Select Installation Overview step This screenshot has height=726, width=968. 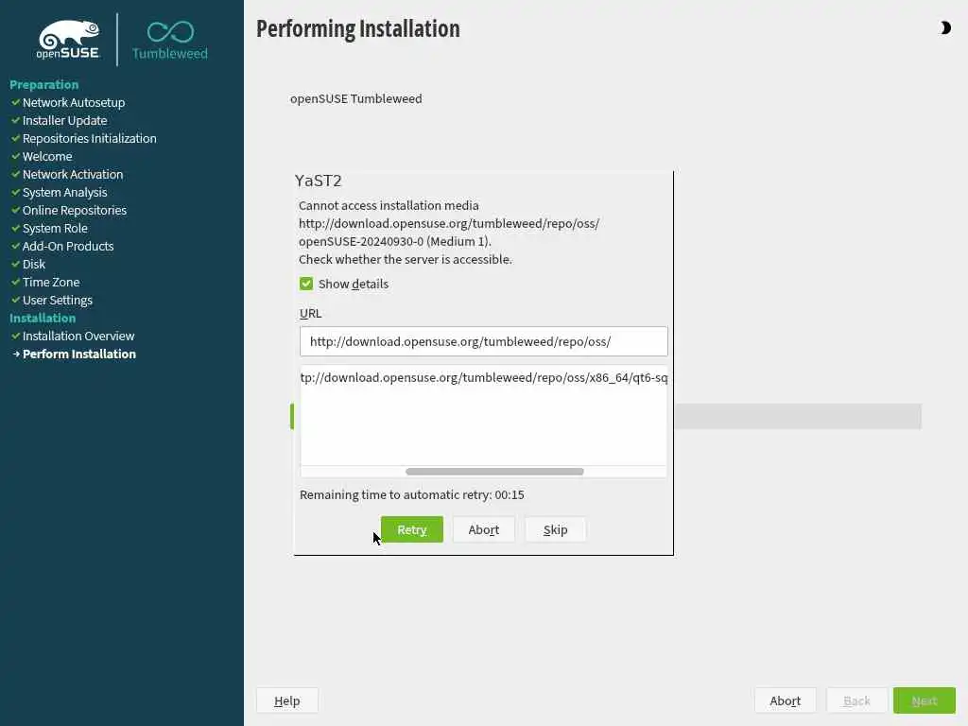pos(78,336)
